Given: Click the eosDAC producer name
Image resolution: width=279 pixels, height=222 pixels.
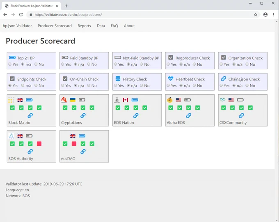Looking at the screenshot, I should [x=68, y=158].
